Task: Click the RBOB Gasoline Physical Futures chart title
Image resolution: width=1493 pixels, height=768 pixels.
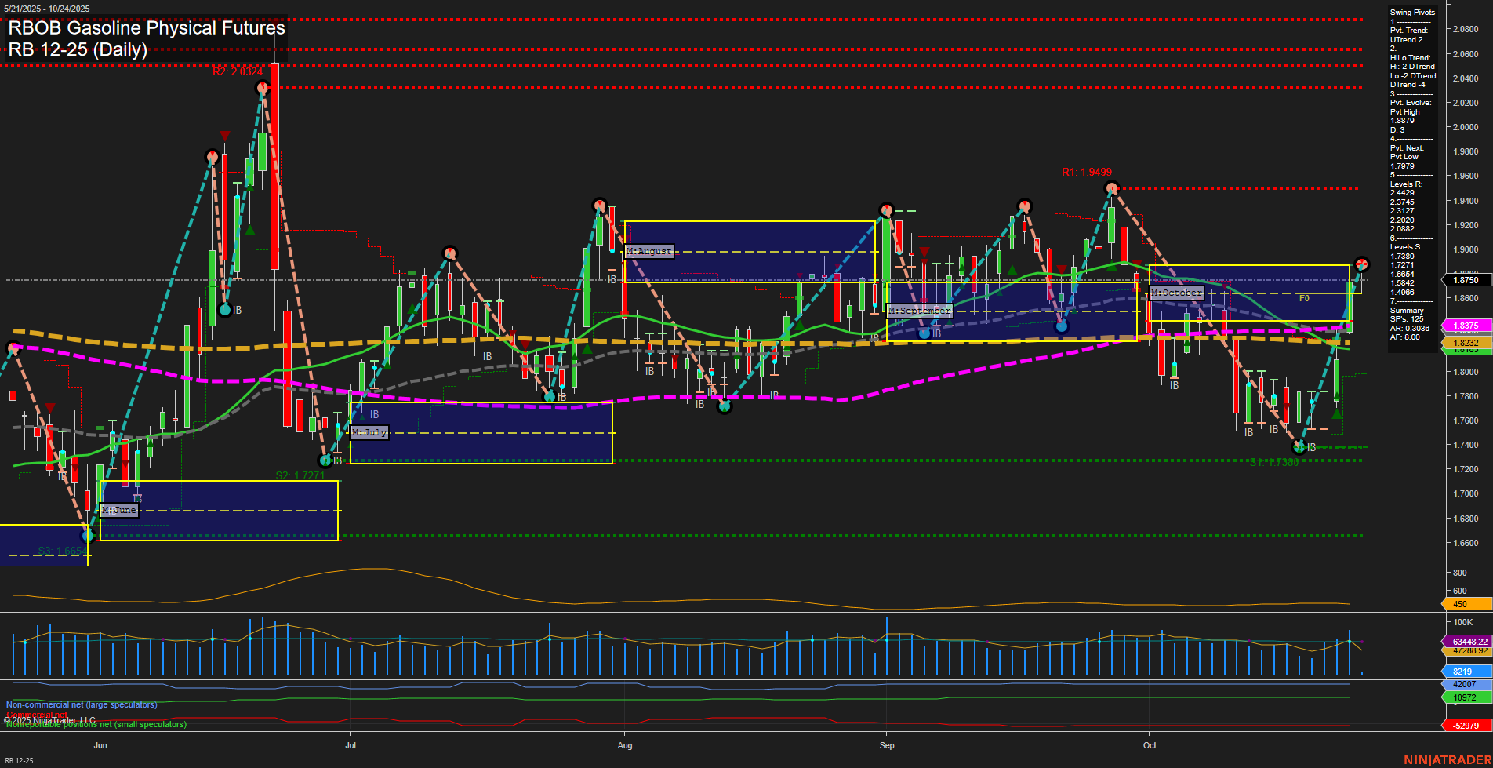Action: click(x=145, y=28)
